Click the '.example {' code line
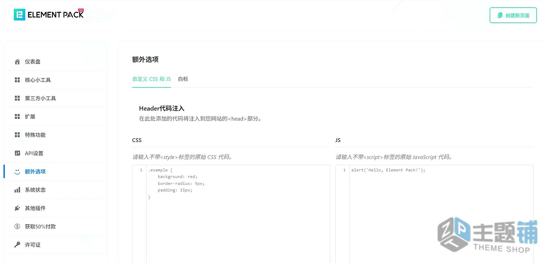 (160, 170)
